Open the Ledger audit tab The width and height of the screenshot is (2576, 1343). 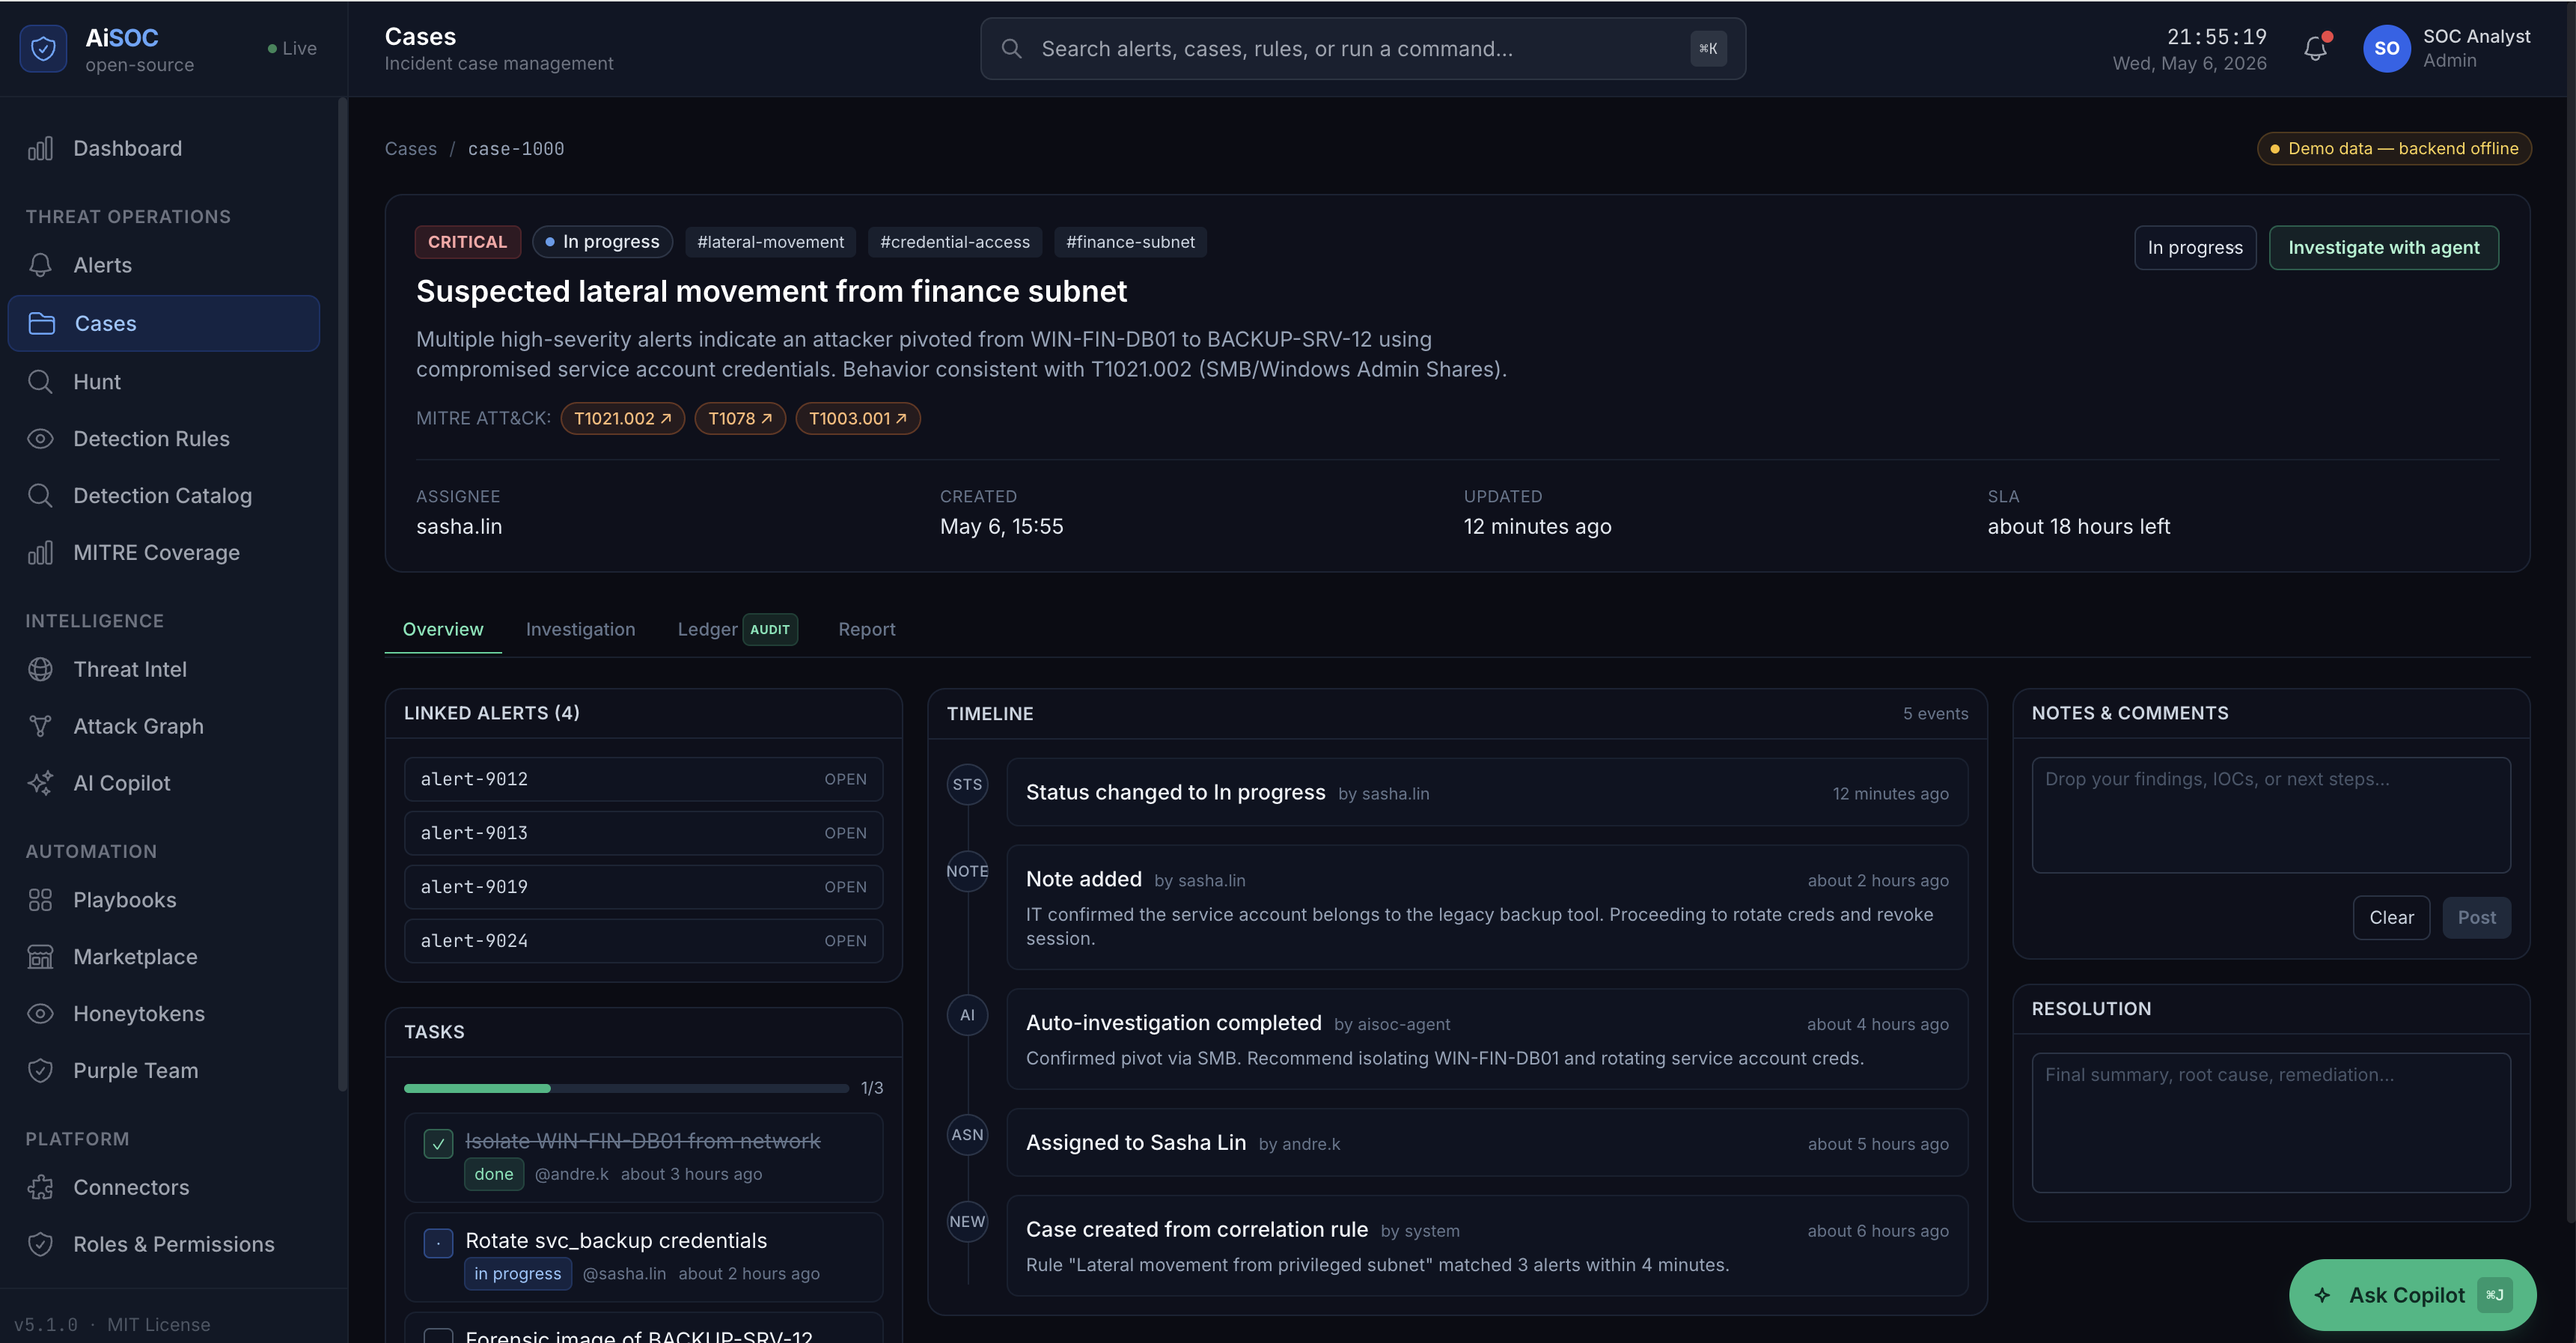point(737,629)
